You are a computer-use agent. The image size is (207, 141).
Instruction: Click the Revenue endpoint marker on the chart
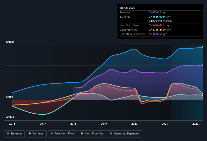click(203, 47)
